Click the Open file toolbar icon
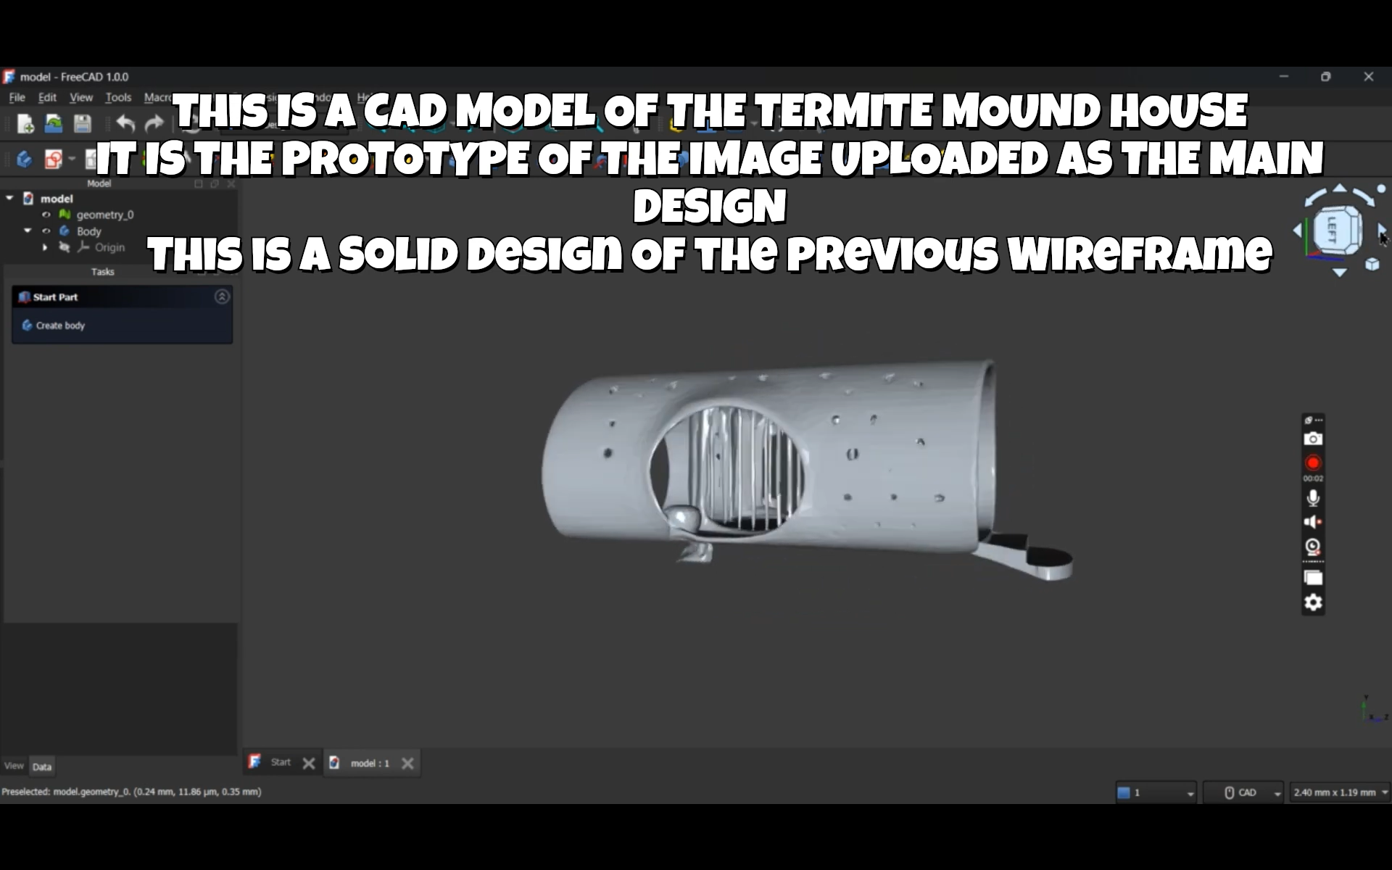This screenshot has width=1392, height=870. coord(54,124)
